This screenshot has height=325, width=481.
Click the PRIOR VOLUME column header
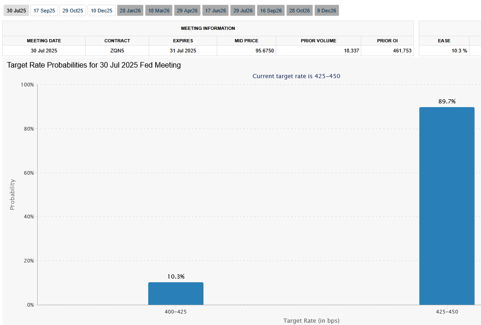click(x=319, y=41)
